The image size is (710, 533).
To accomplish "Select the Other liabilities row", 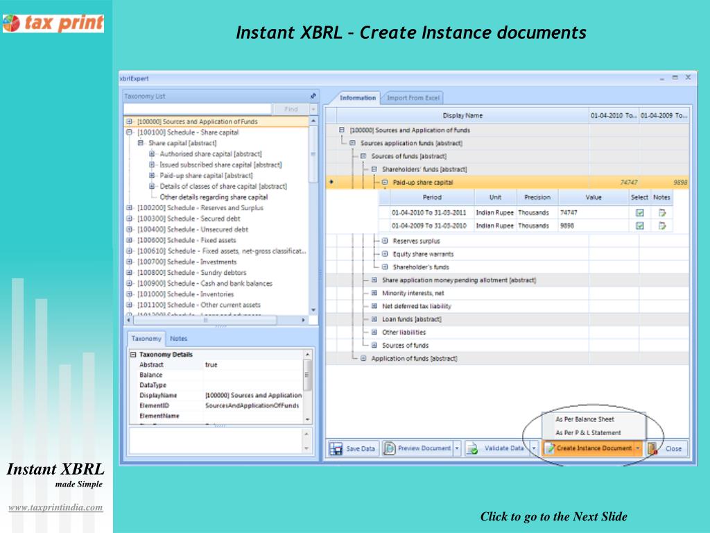I will (x=507, y=332).
